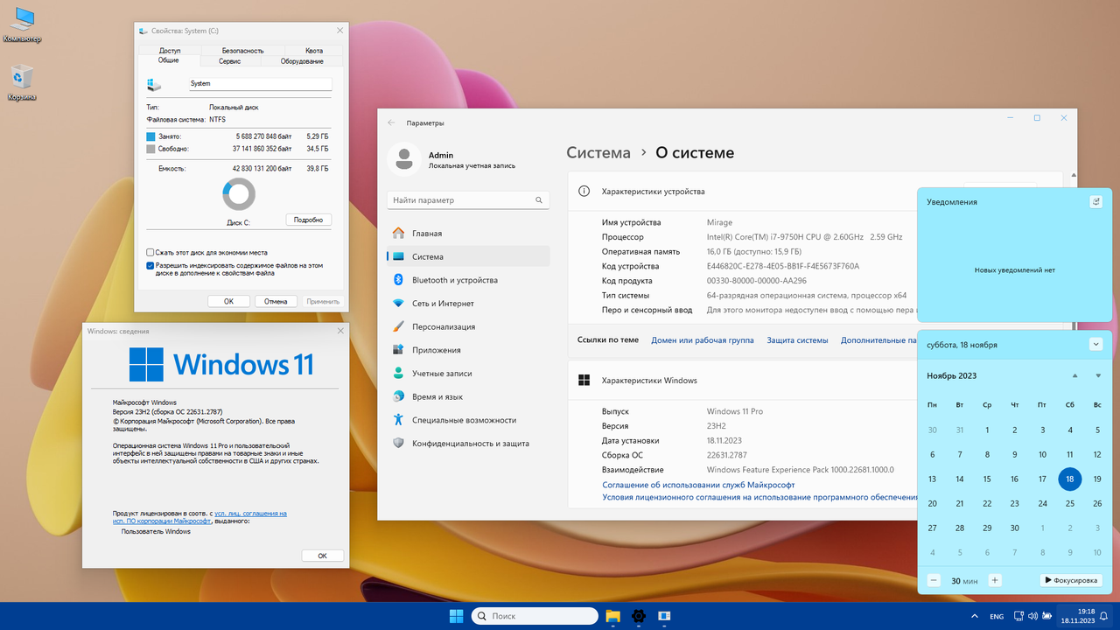This screenshot has width=1120, height=630.
Task: Toggle Сжать этот диск для экономии места
Action: 150,252
